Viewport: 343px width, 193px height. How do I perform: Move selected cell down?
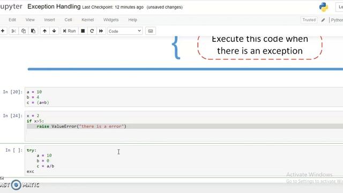[x=54, y=31]
